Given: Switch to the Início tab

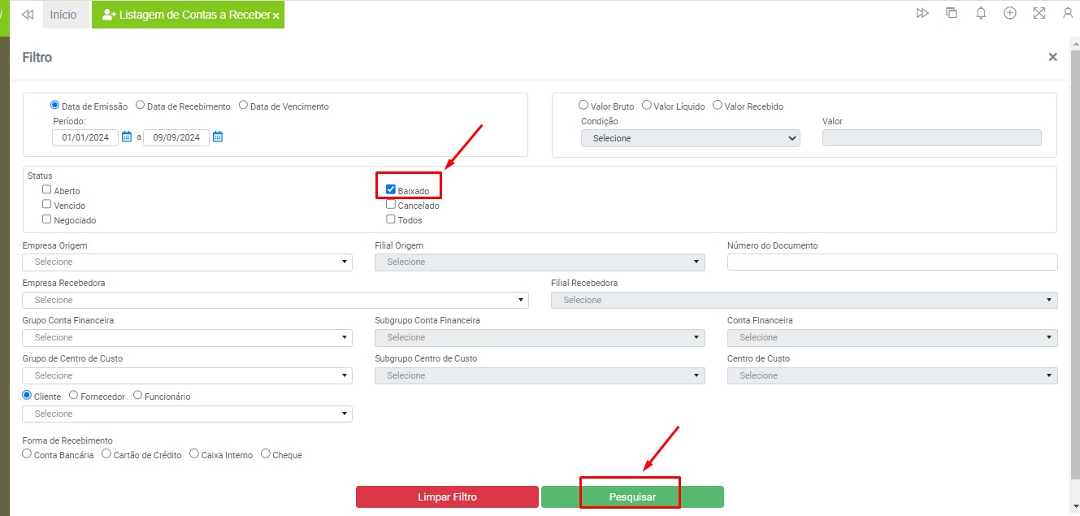Looking at the screenshot, I should tap(63, 15).
